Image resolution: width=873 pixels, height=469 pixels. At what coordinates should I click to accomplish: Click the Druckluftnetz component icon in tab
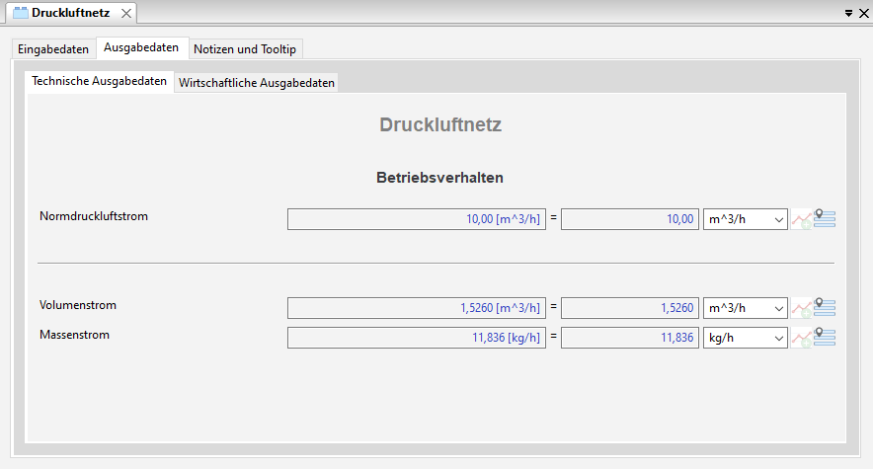[20, 13]
